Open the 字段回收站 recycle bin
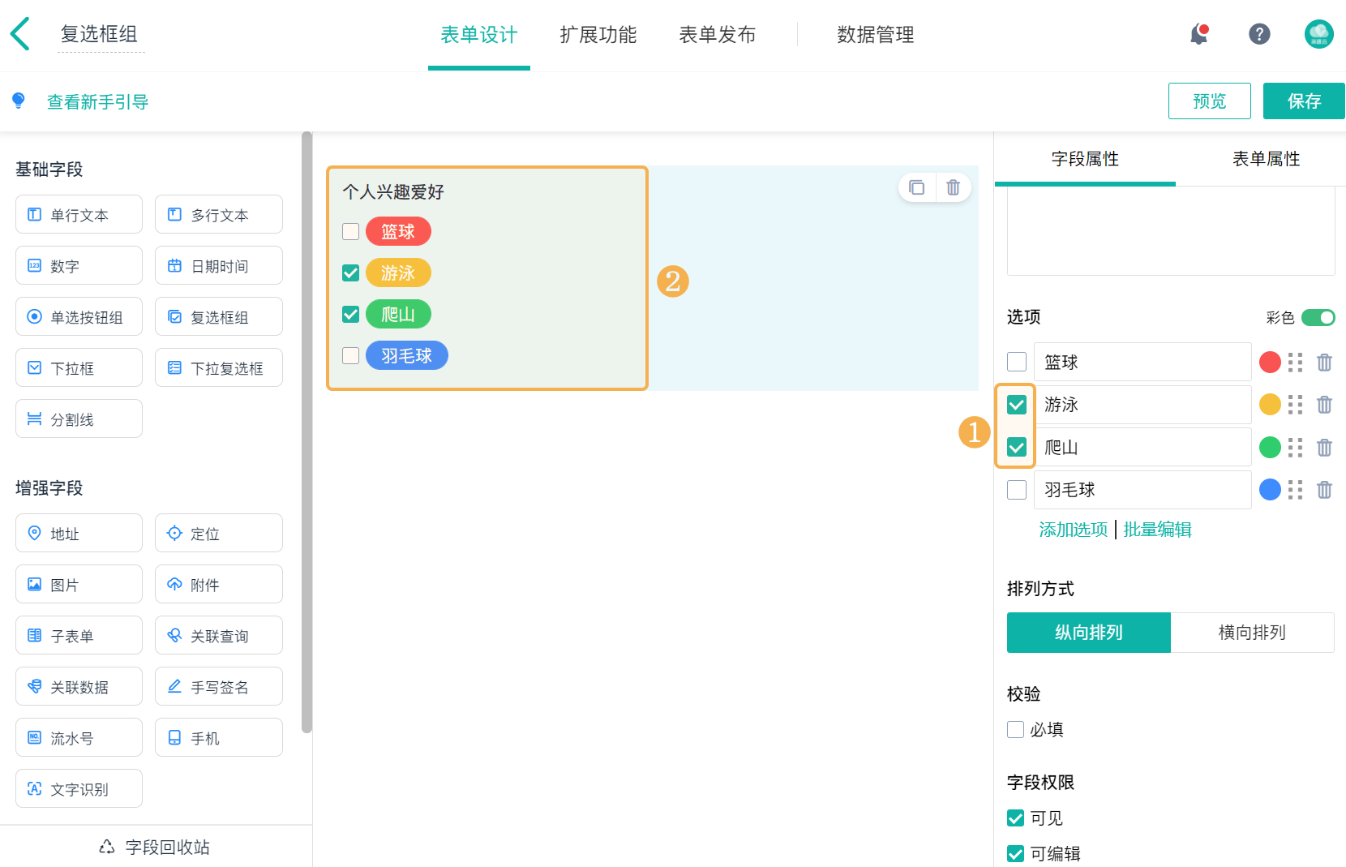This screenshot has height=867, width=1346. (155, 847)
